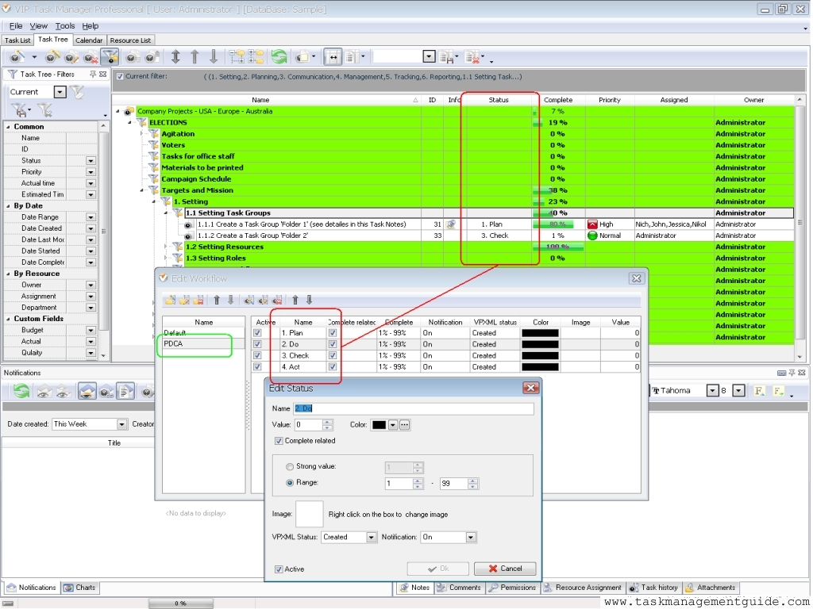Click the new workflow folder icon in Edit Workflow
The height and width of the screenshot is (609, 813).
click(x=170, y=300)
